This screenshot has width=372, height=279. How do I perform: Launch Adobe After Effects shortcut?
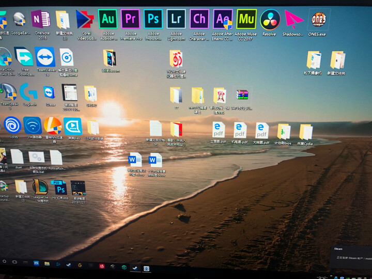pos(223,20)
